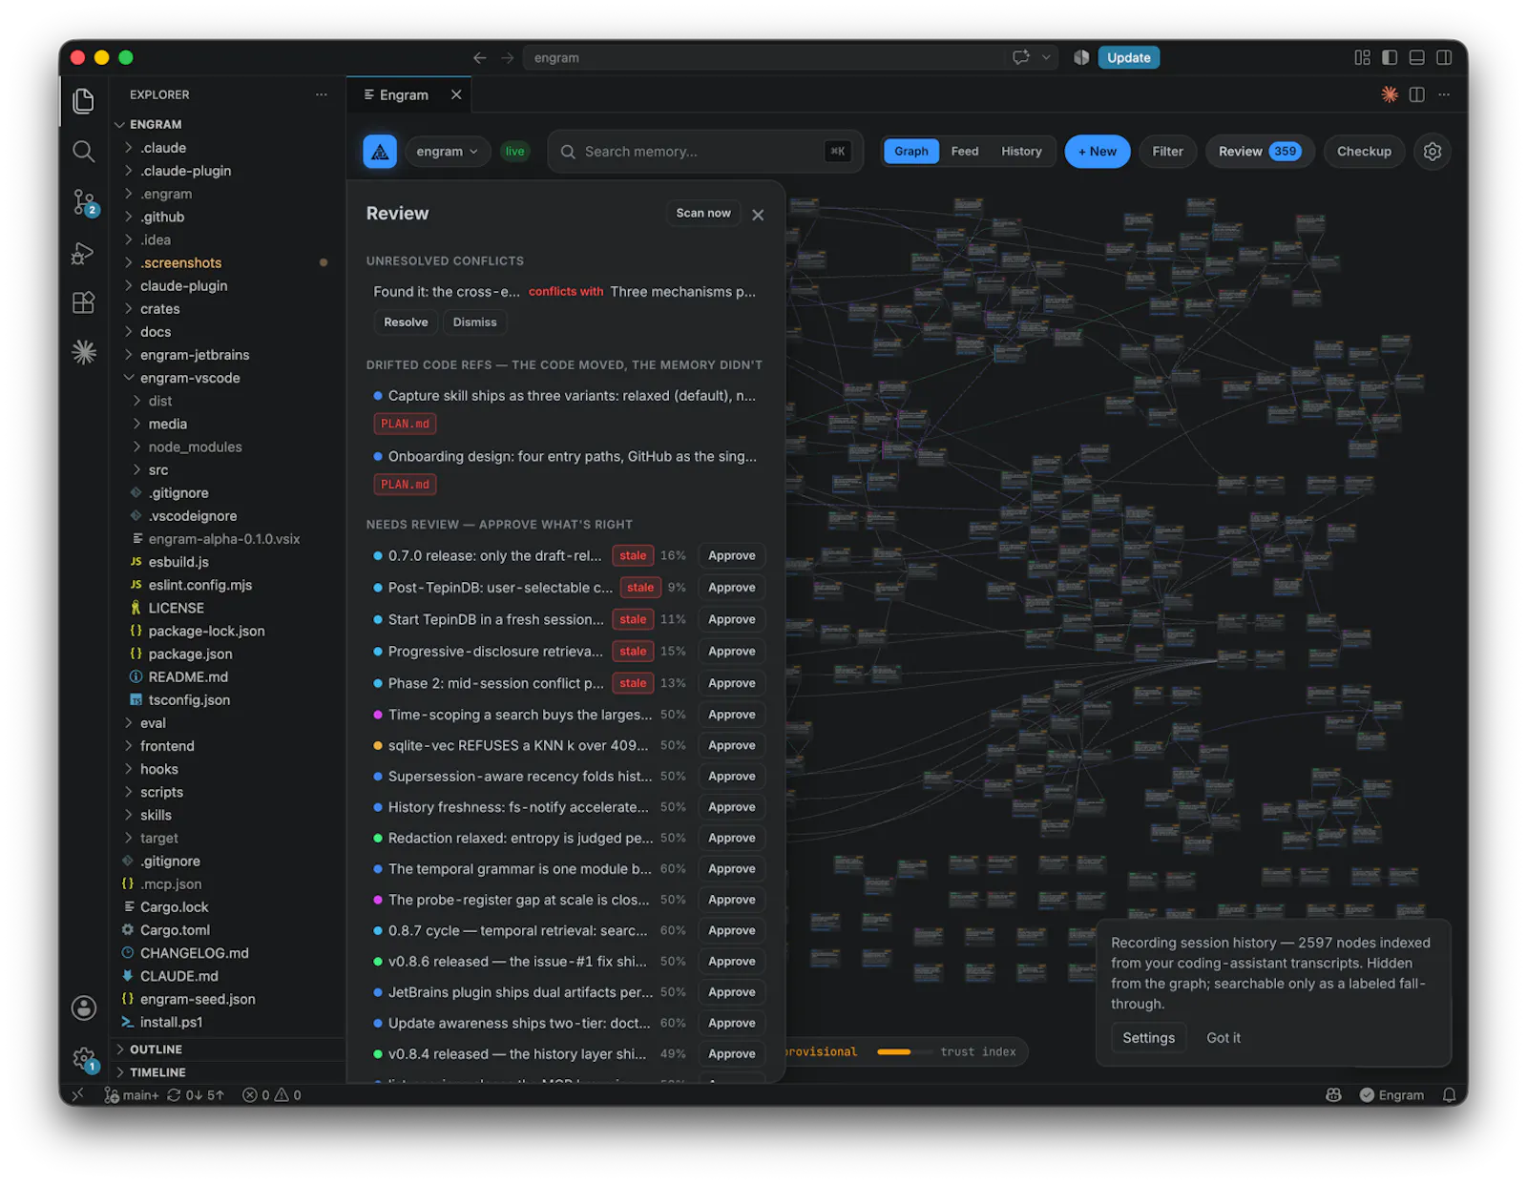Click Got it in the notification

pos(1224,1038)
